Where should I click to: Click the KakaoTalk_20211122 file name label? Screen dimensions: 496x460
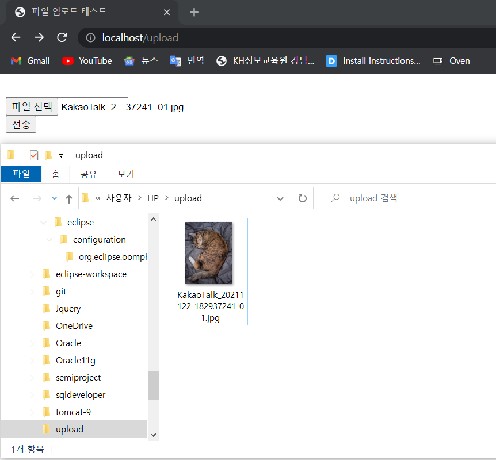coord(211,306)
